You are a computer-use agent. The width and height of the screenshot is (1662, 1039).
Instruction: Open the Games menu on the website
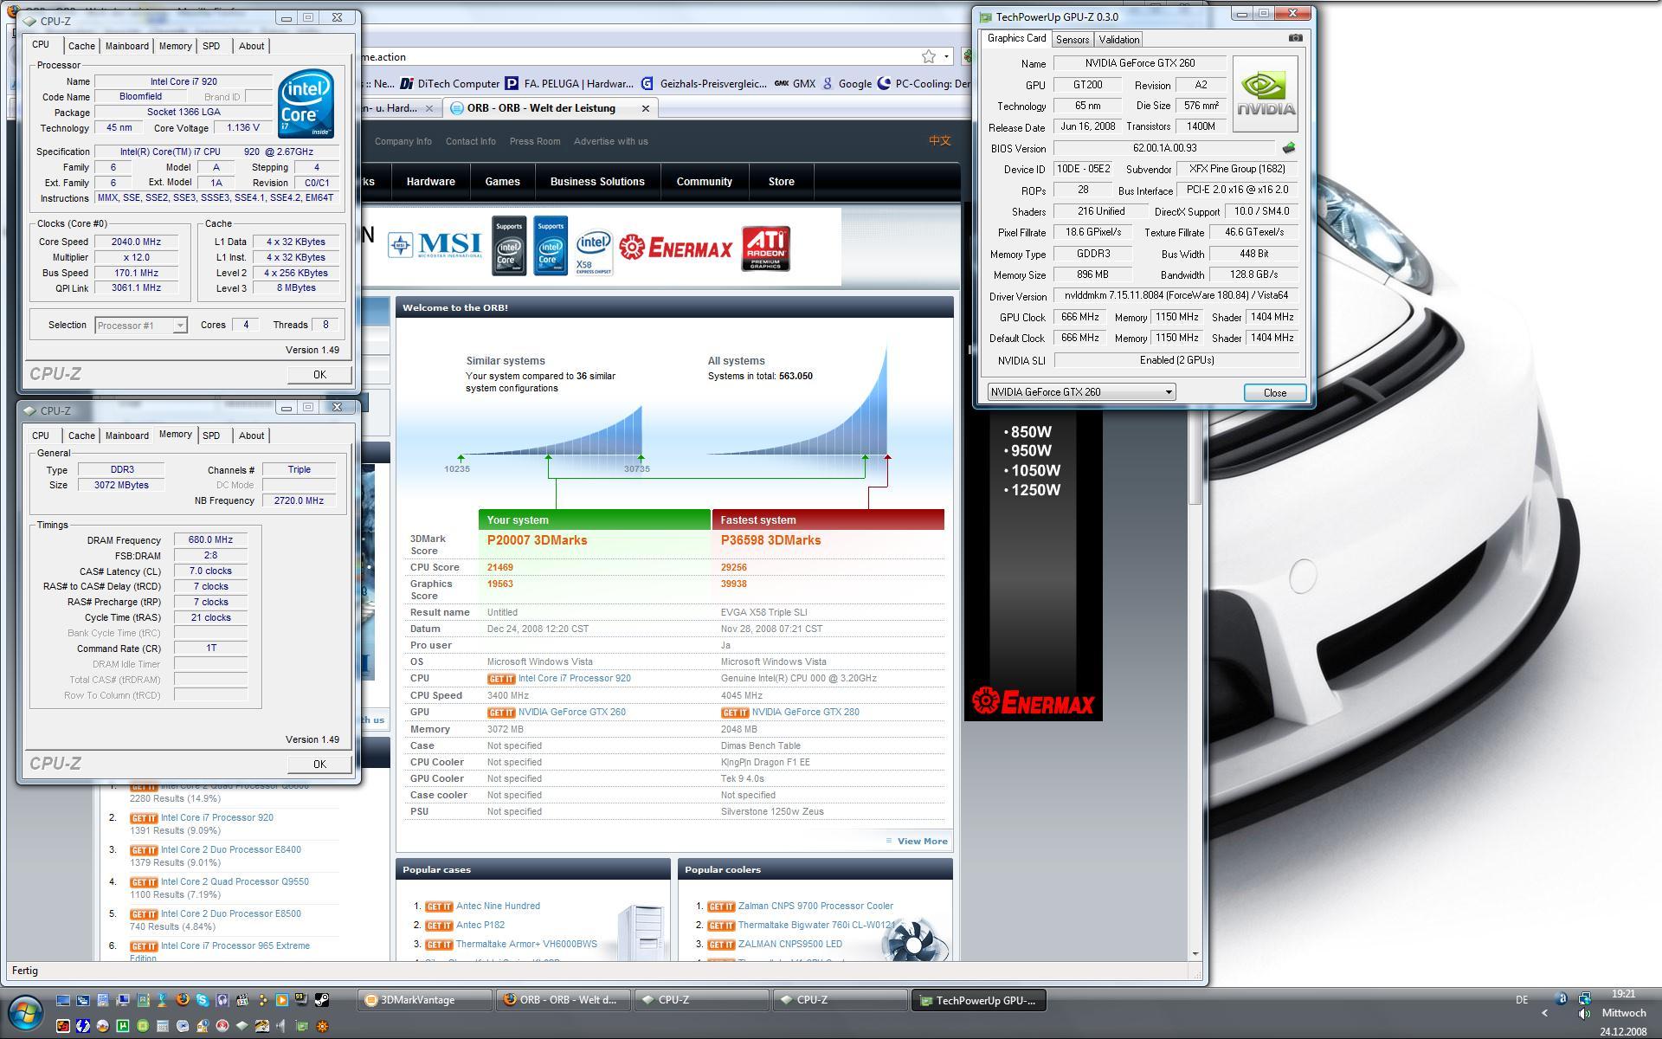pyautogui.click(x=502, y=182)
